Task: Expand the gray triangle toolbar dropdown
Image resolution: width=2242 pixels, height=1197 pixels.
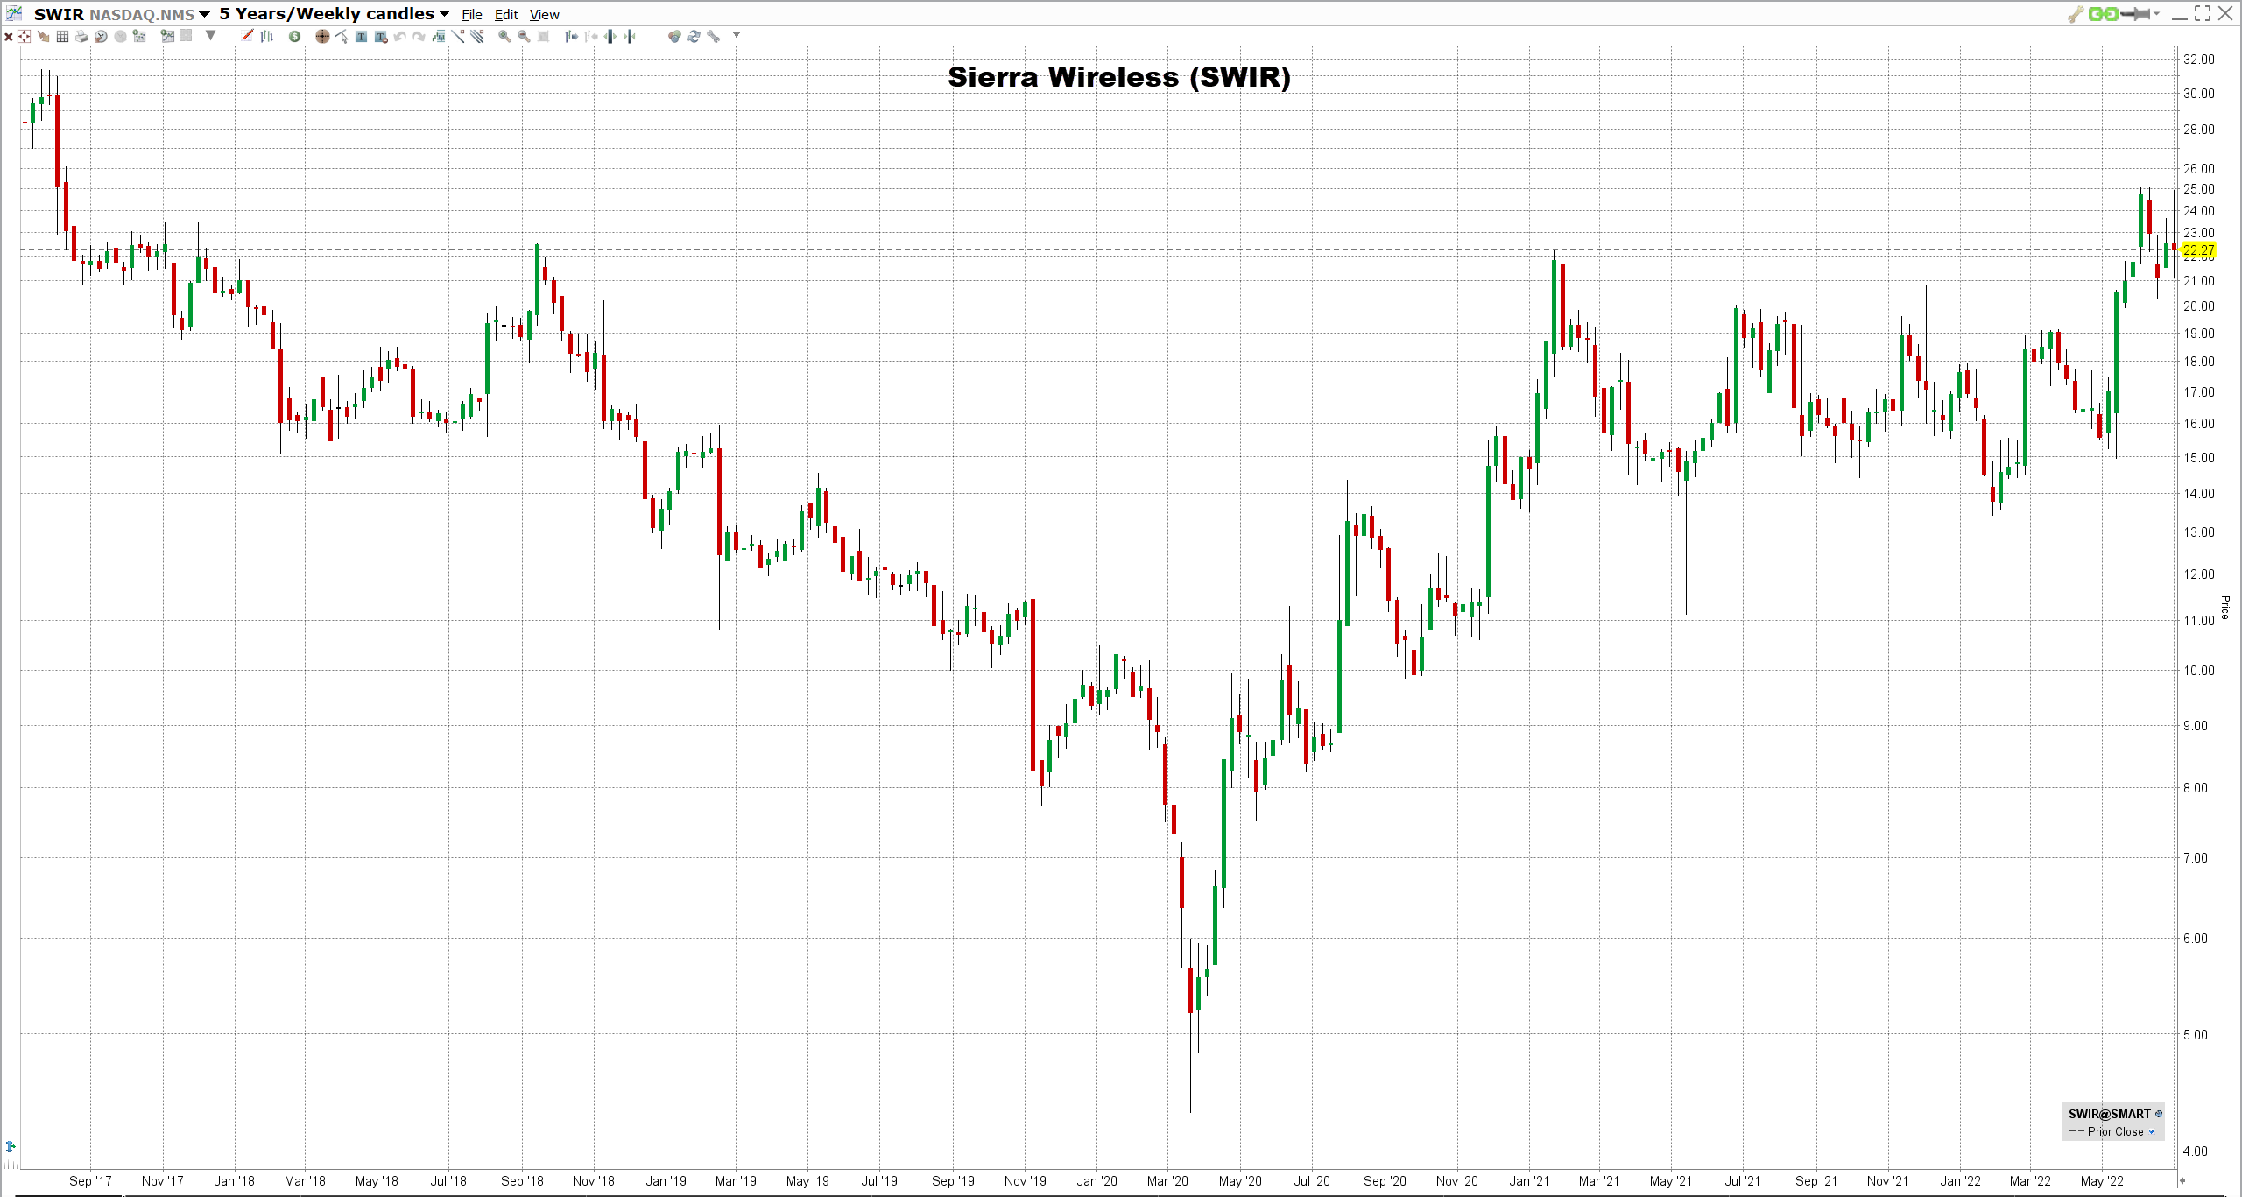Action: click(x=210, y=36)
